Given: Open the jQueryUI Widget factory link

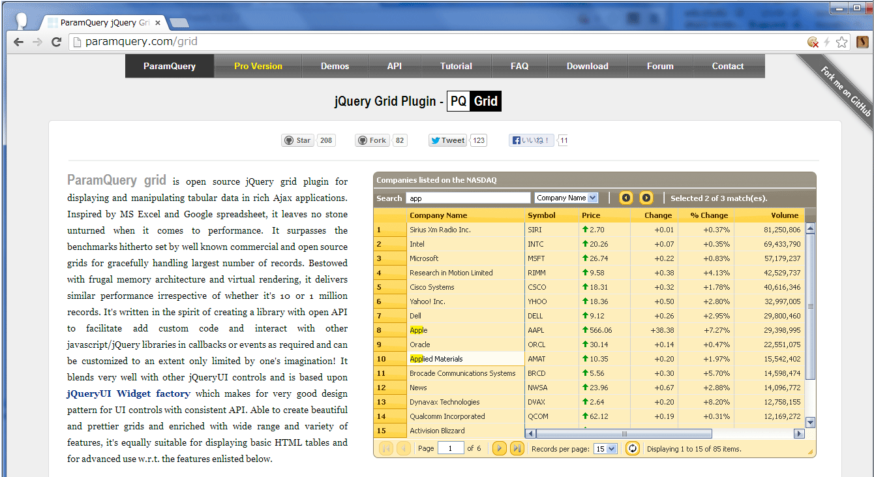Looking at the screenshot, I should point(128,393).
